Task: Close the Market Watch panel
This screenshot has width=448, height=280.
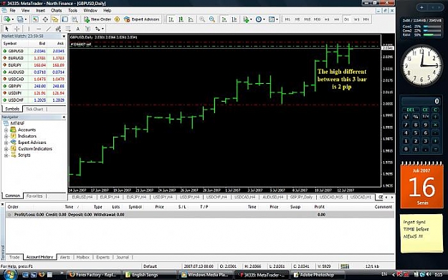Action: pos(64,37)
